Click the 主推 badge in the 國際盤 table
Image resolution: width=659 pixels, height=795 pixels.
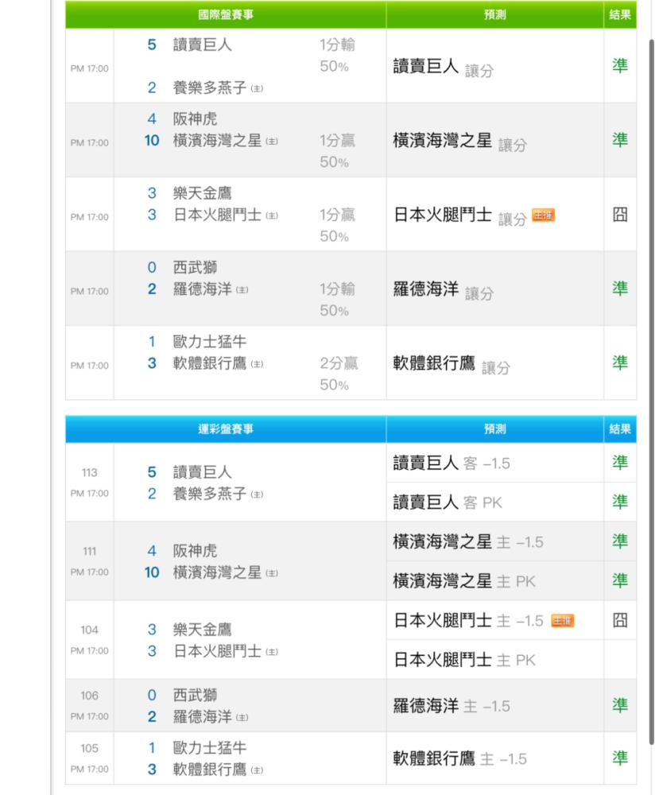543,215
